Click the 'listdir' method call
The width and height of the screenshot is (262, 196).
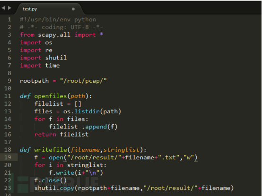87,111
